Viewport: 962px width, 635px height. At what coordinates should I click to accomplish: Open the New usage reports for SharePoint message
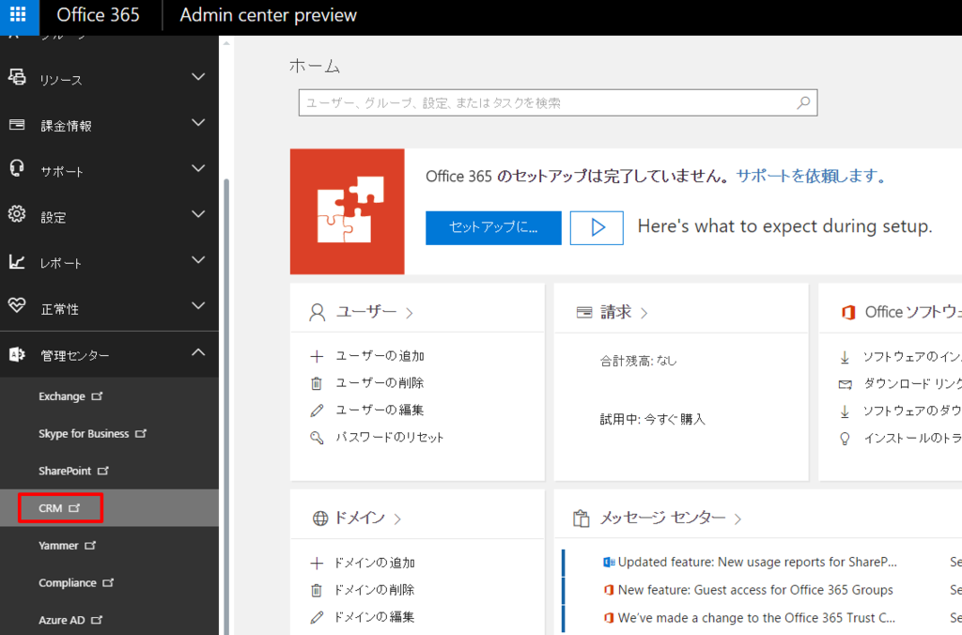point(757,562)
